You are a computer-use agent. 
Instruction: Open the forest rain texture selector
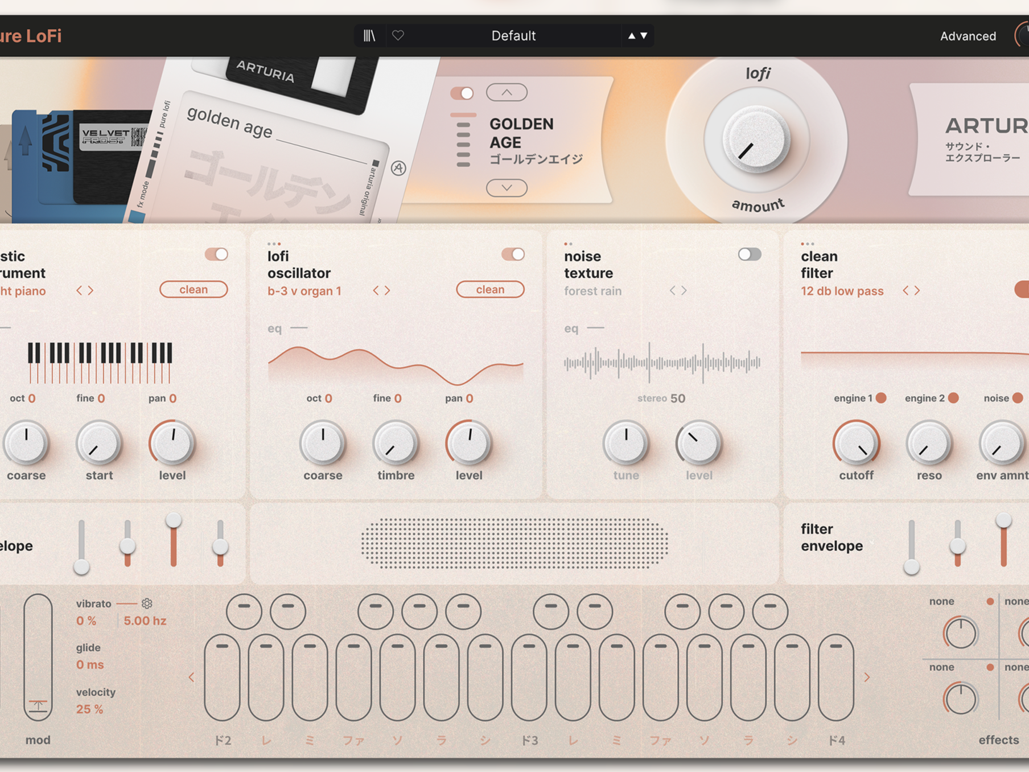pyautogui.click(x=592, y=291)
